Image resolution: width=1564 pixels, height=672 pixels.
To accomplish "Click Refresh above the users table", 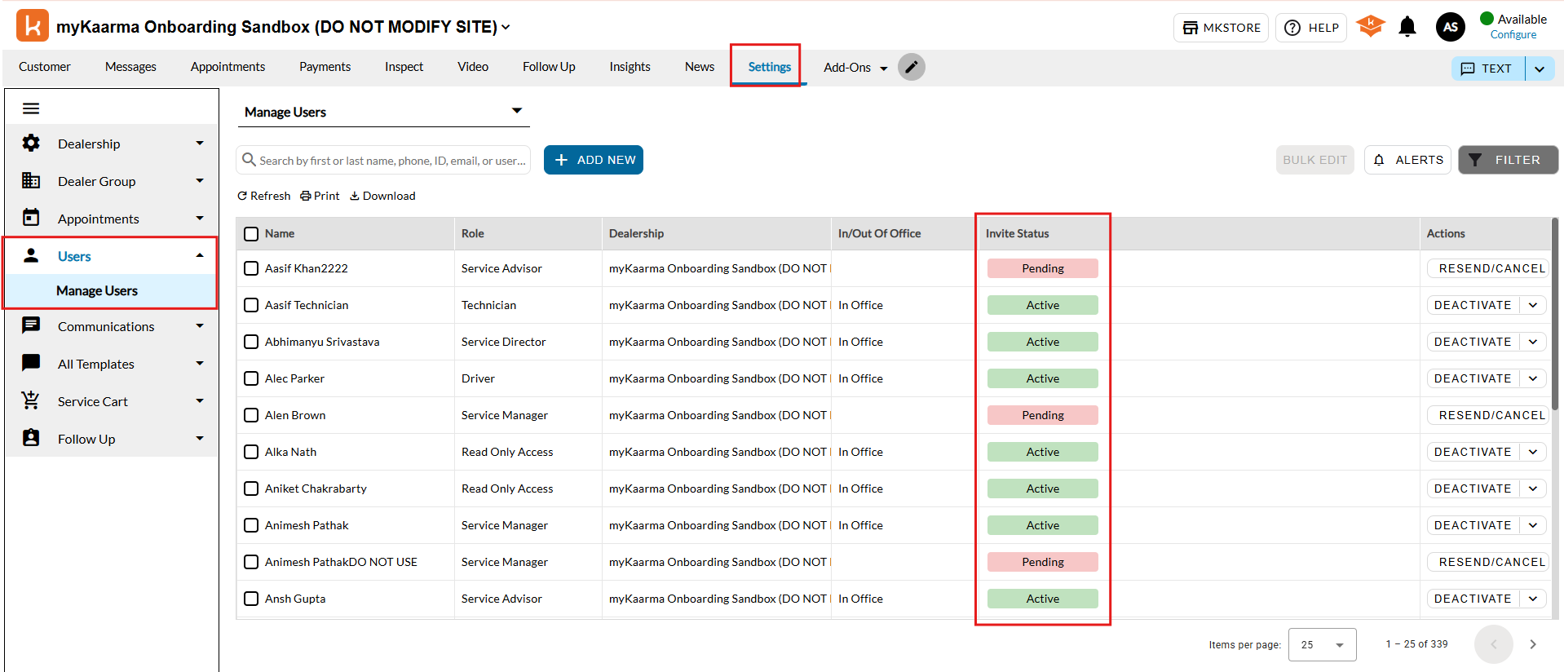I will 264,196.
